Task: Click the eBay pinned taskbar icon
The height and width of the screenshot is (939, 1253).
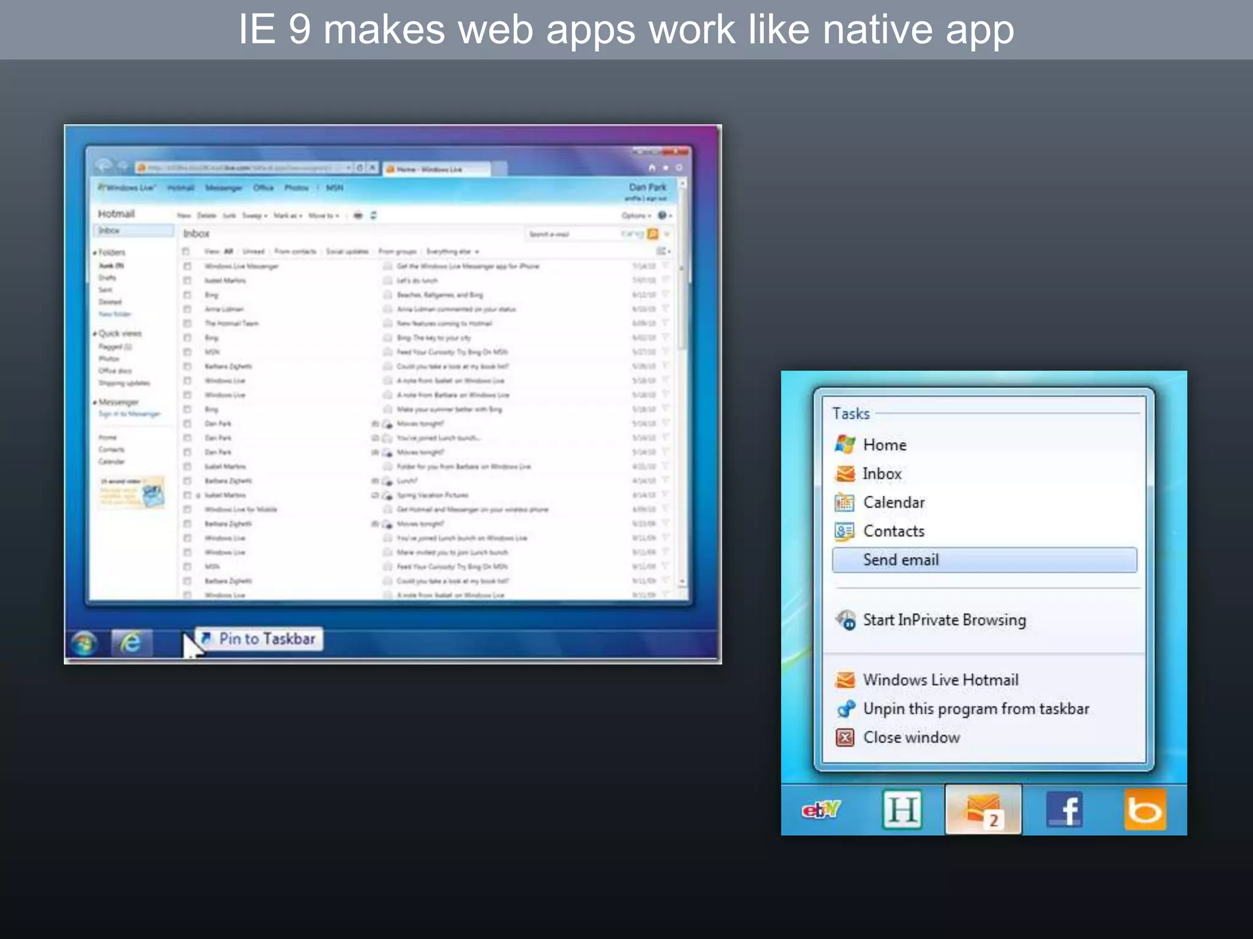Action: tap(821, 810)
